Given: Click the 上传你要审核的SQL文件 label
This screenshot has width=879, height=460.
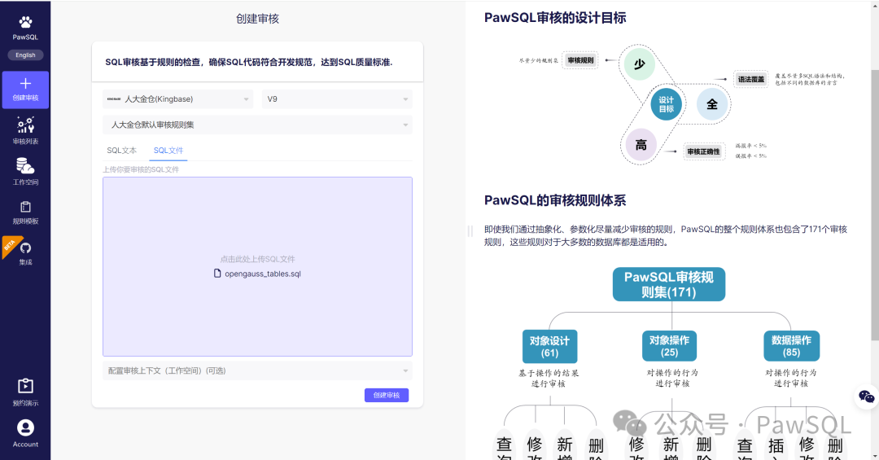Looking at the screenshot, I should tap(141, 169).
